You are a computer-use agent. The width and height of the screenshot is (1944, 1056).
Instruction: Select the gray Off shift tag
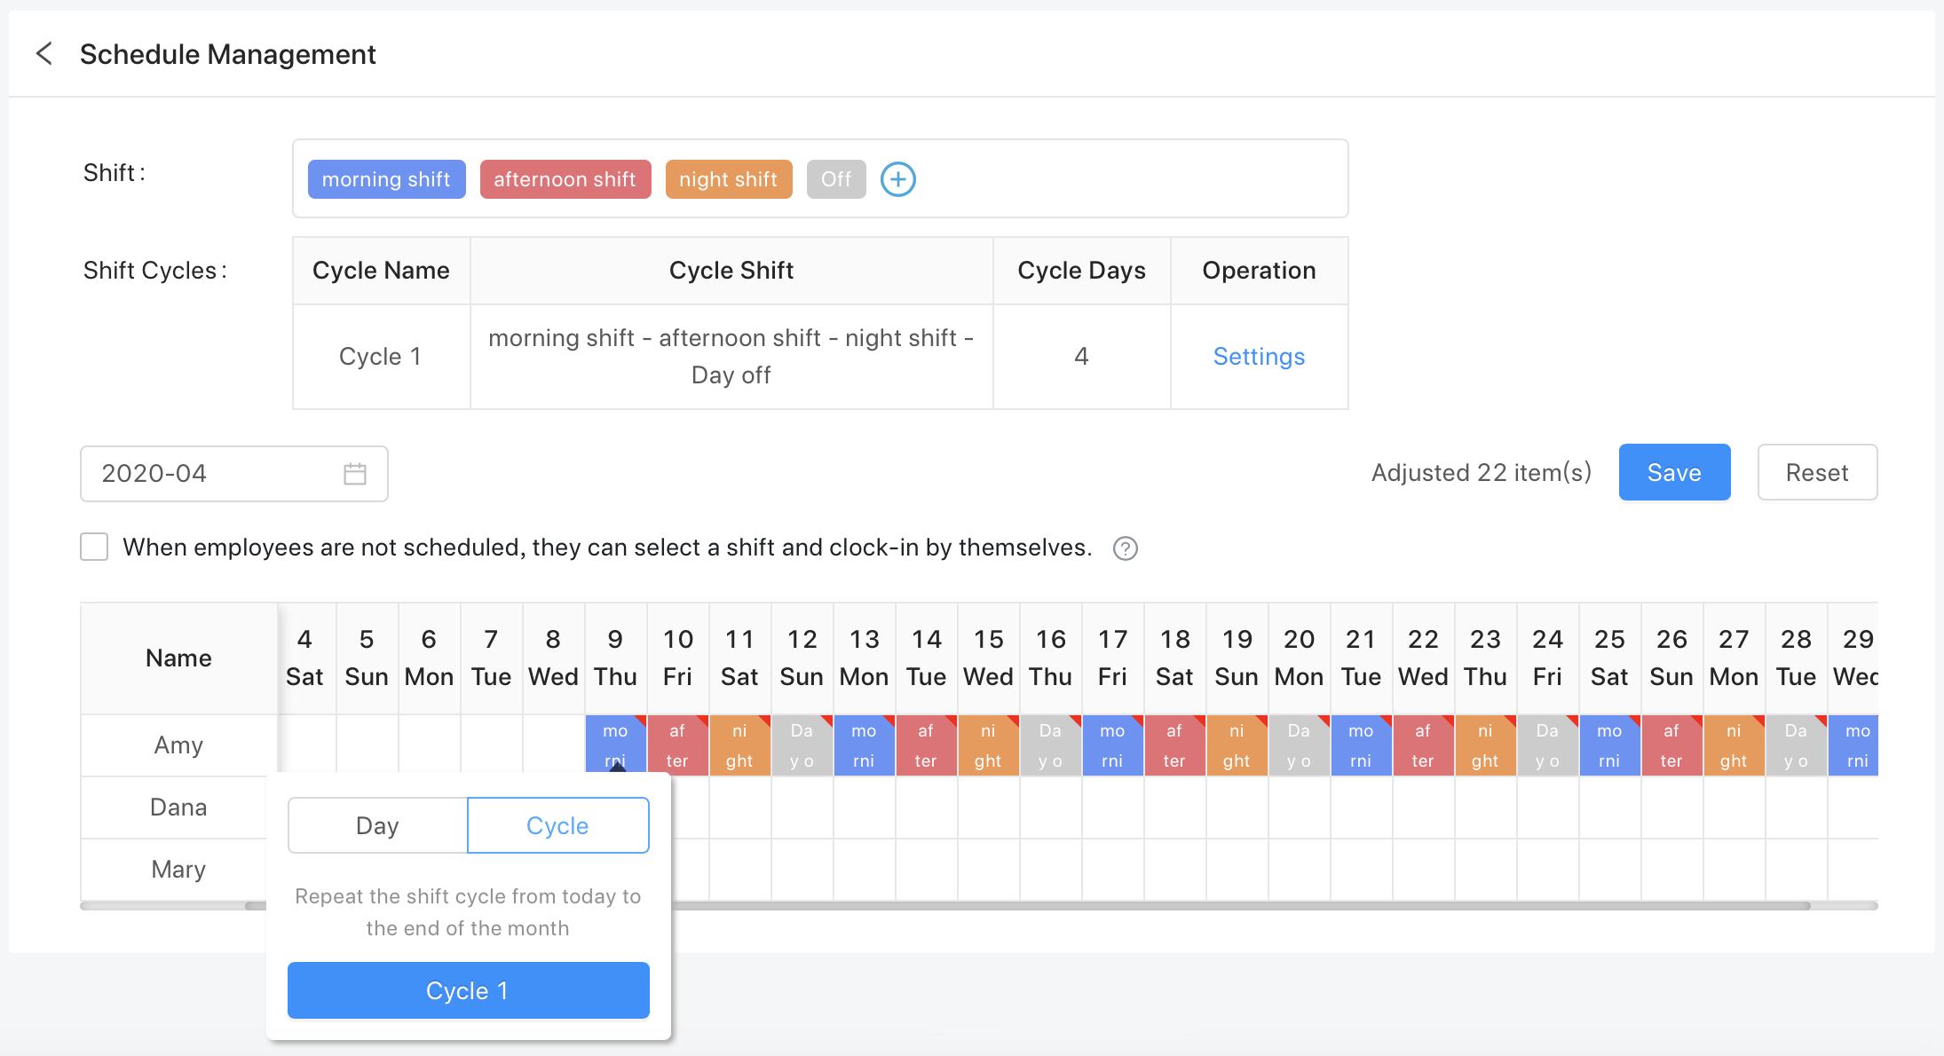835,179
